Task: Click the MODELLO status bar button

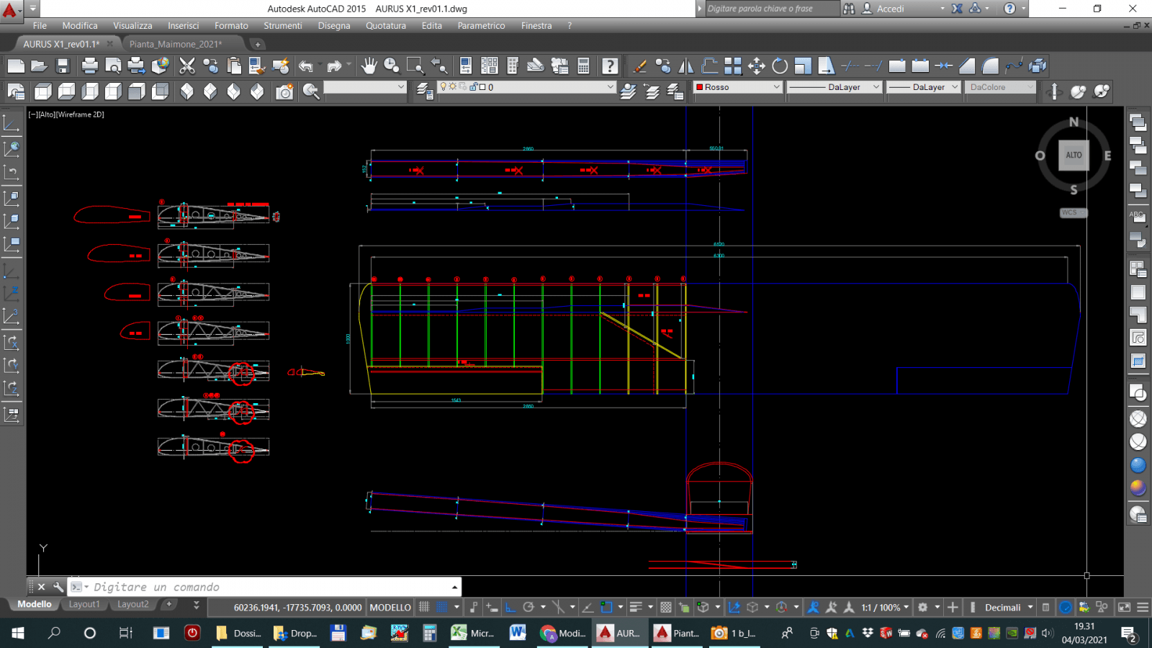Action: pos(390,607)
